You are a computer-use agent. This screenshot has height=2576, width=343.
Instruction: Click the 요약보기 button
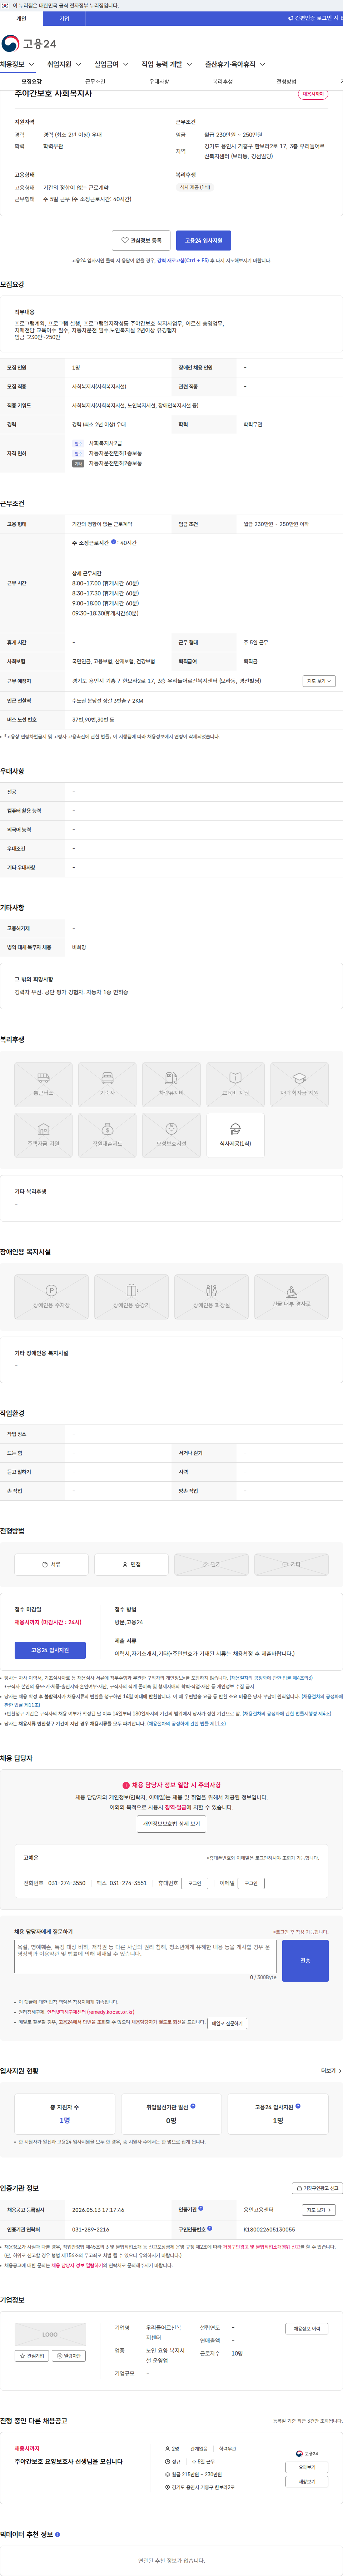coord(307,2467)
